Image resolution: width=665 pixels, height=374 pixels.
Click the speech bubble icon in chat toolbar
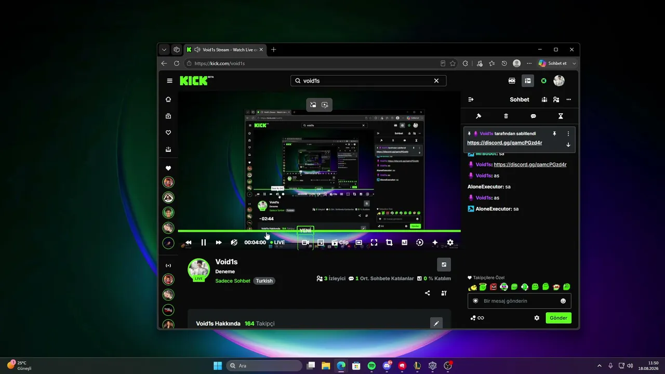coord(533,116)
